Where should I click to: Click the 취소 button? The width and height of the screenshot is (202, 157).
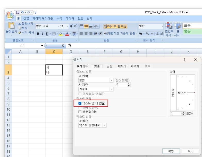click(x=190, y=151)
